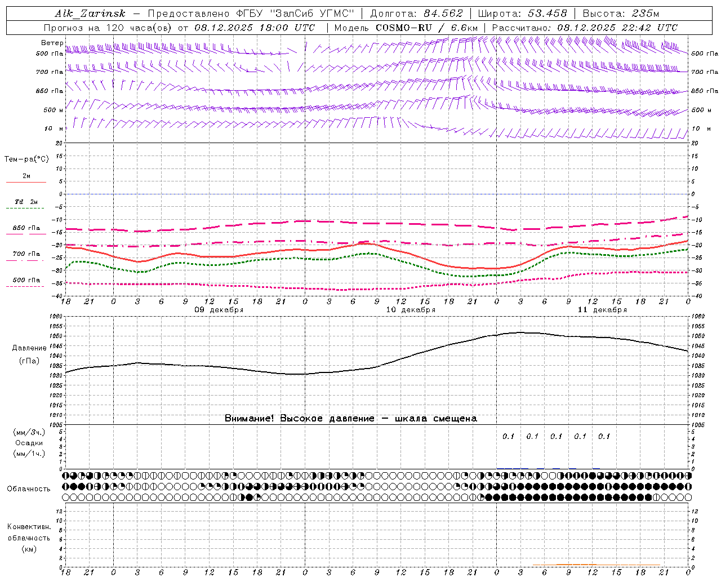Click the pink dash-dot 700 гПа legend sample
Screen dimensions: 721x577
click(25, 260)
